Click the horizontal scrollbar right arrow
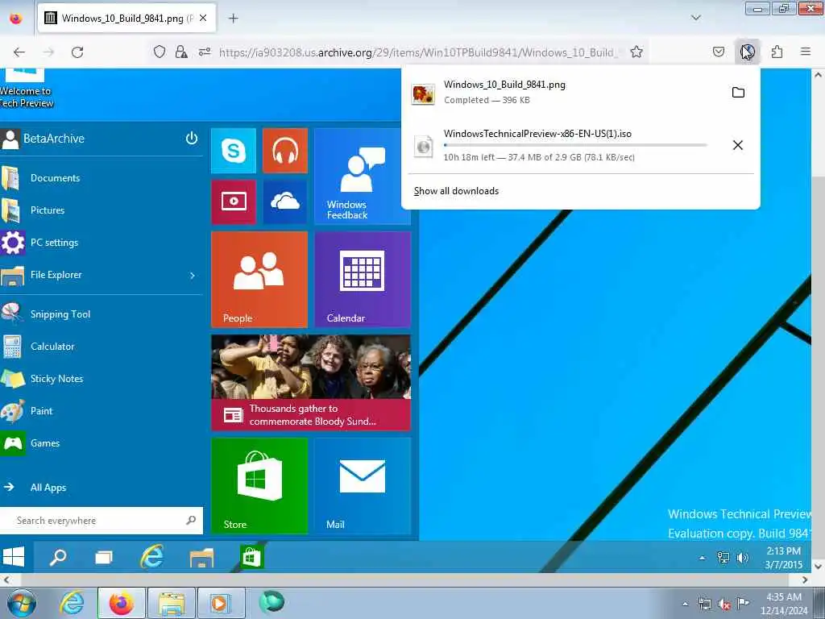Viewport: 825px width, 619px height. tap(805, 580)
